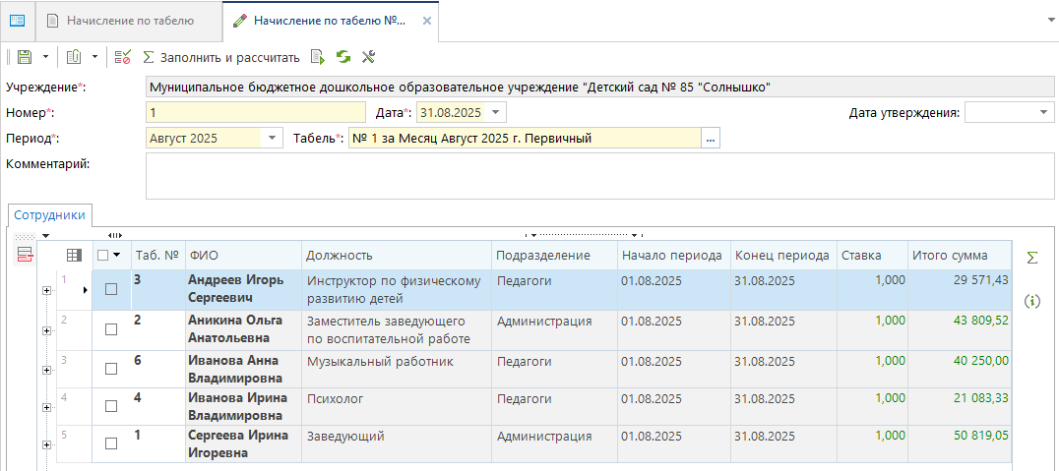This screenshot has height=471, width=1059.
Task: Sort by the Итого сумма column header
Action: tap(959, 256)
